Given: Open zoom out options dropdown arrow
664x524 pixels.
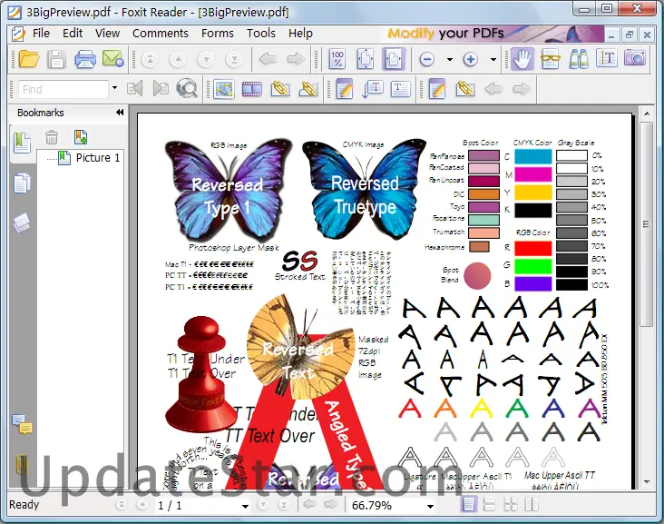Looking at the screenshot, I should click(450, 59).
